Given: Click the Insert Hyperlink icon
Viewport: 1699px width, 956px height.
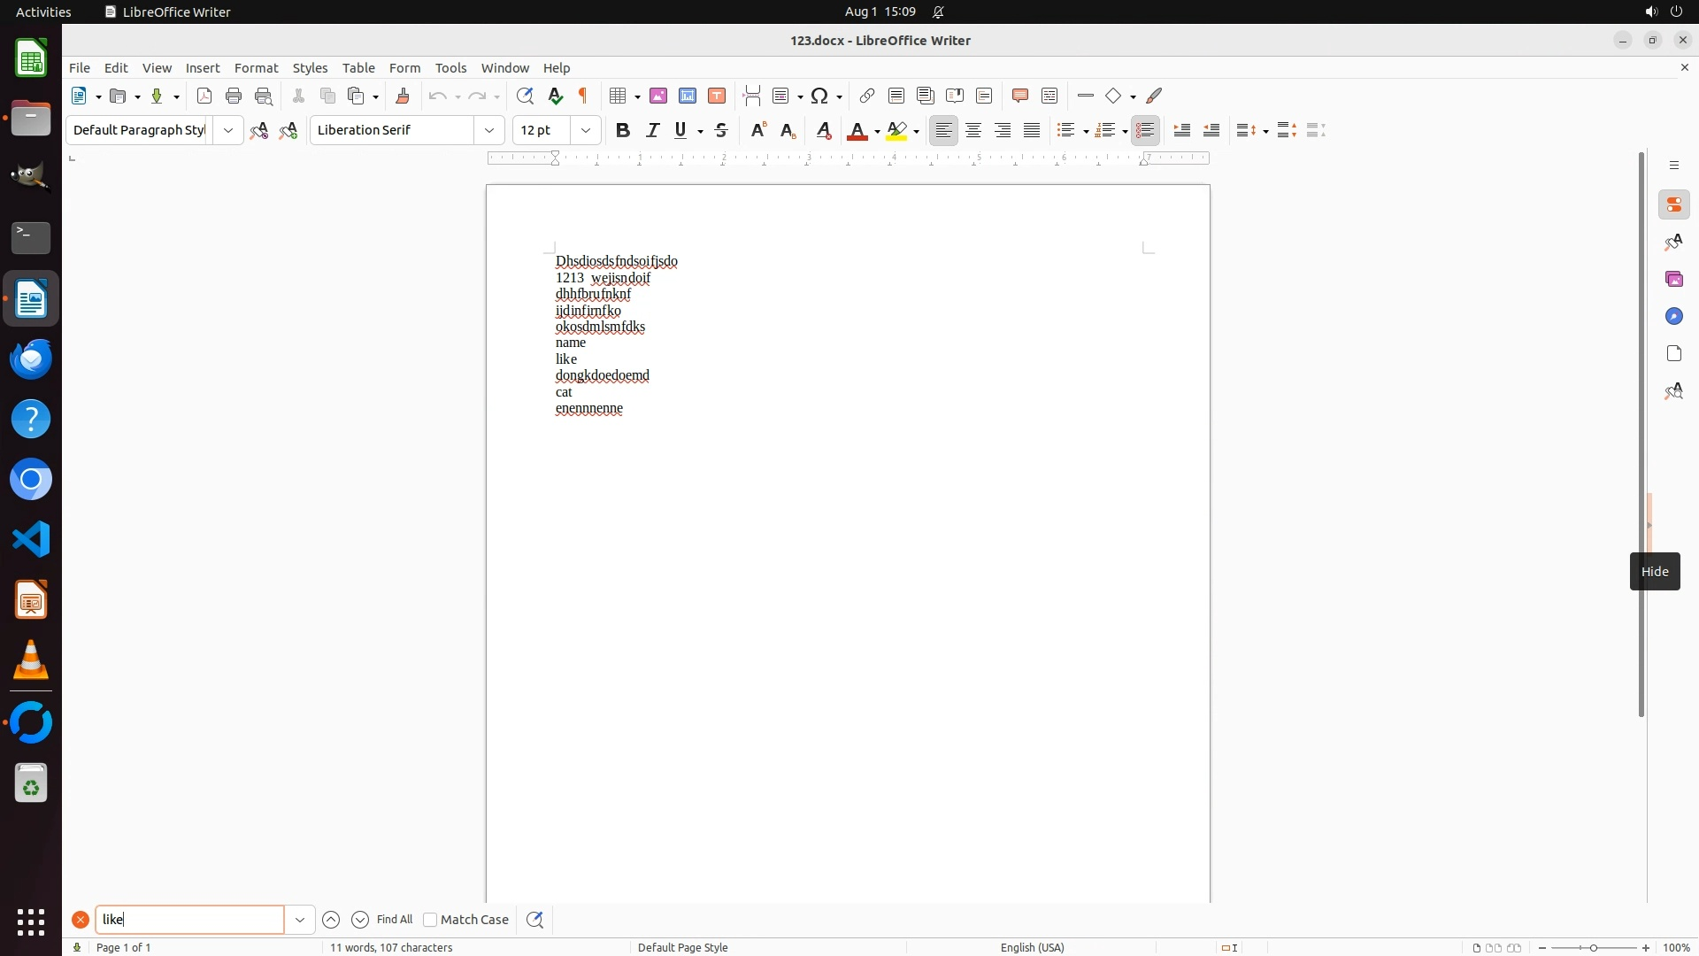Looking at the screenshot, I should [x=867, y=96].
